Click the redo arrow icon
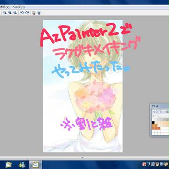169x169 pixels. (x=27, y=13)
